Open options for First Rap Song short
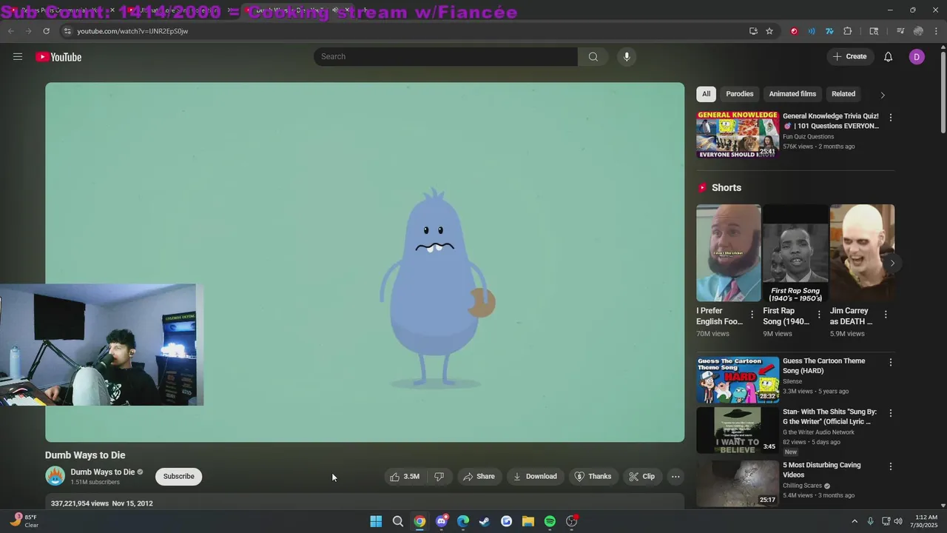The image size is (947, 533). click(819, 315)
